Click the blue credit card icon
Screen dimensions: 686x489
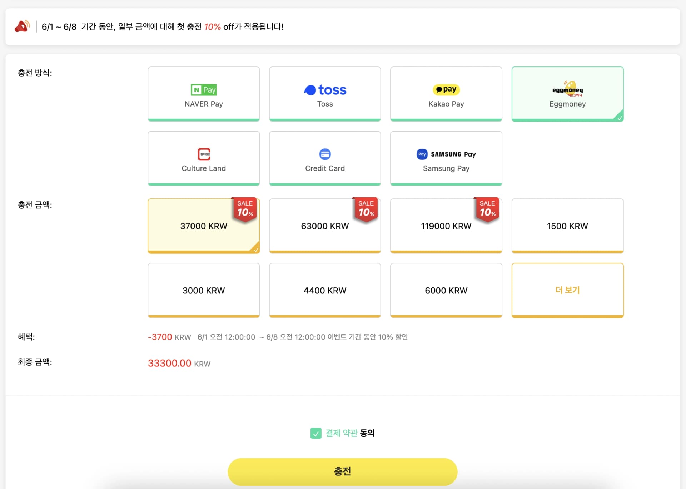pos(325,154)
